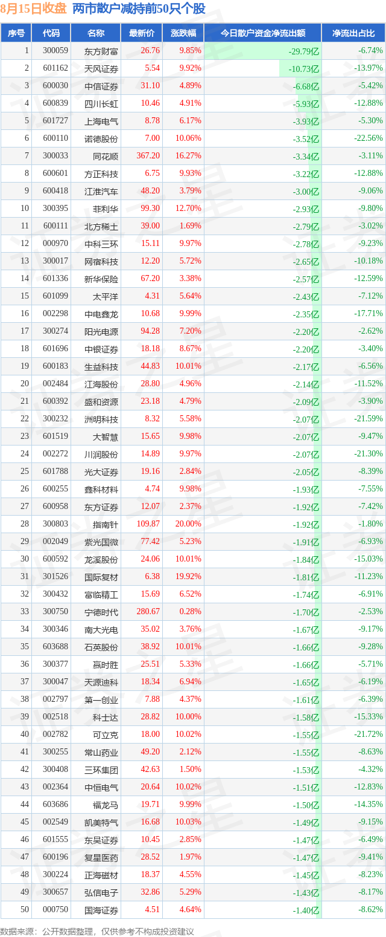Click 东吴证券 net outflow -1.47亿

306,840
